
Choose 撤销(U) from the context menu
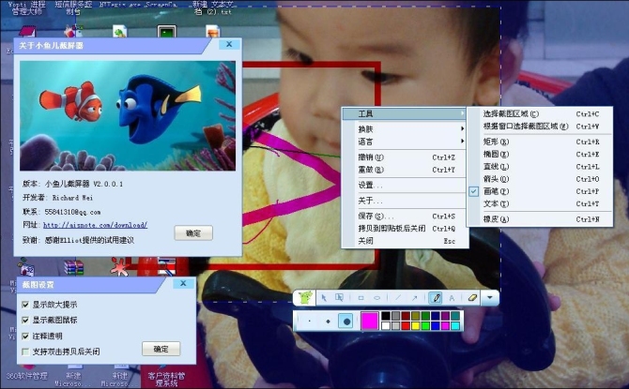[x=405, y=157]
